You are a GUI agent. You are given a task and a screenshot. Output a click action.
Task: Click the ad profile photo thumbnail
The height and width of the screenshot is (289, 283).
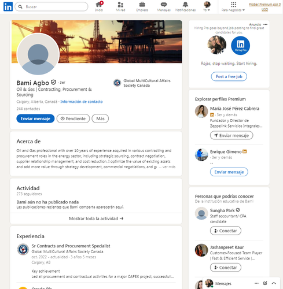pyautogui.click(x=217, y=45)
